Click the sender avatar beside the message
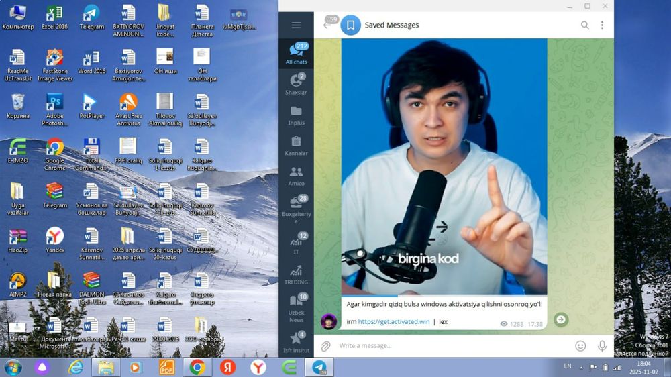Viewport: 671px width, 377px height. pyautogui.click(x=329, y=321)
